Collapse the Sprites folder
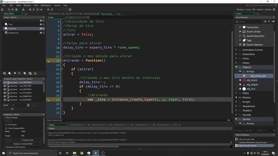The height and width of the screenshot is (156, 278). [x=236, y=119]
